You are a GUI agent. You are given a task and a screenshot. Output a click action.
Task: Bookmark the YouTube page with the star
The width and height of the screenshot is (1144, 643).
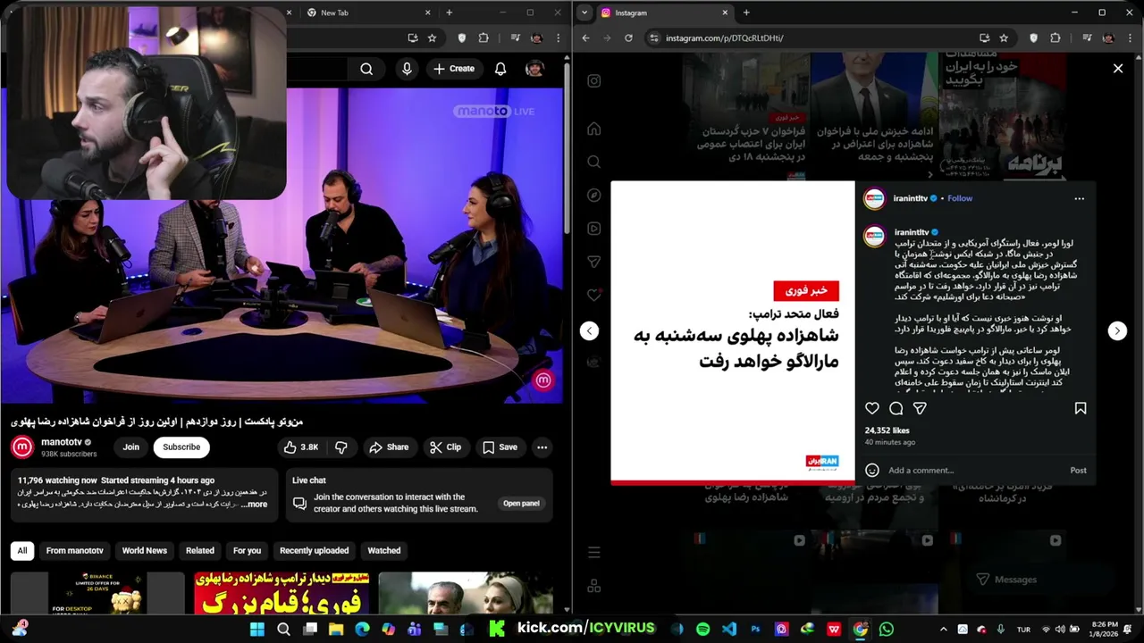pos(433,38)
